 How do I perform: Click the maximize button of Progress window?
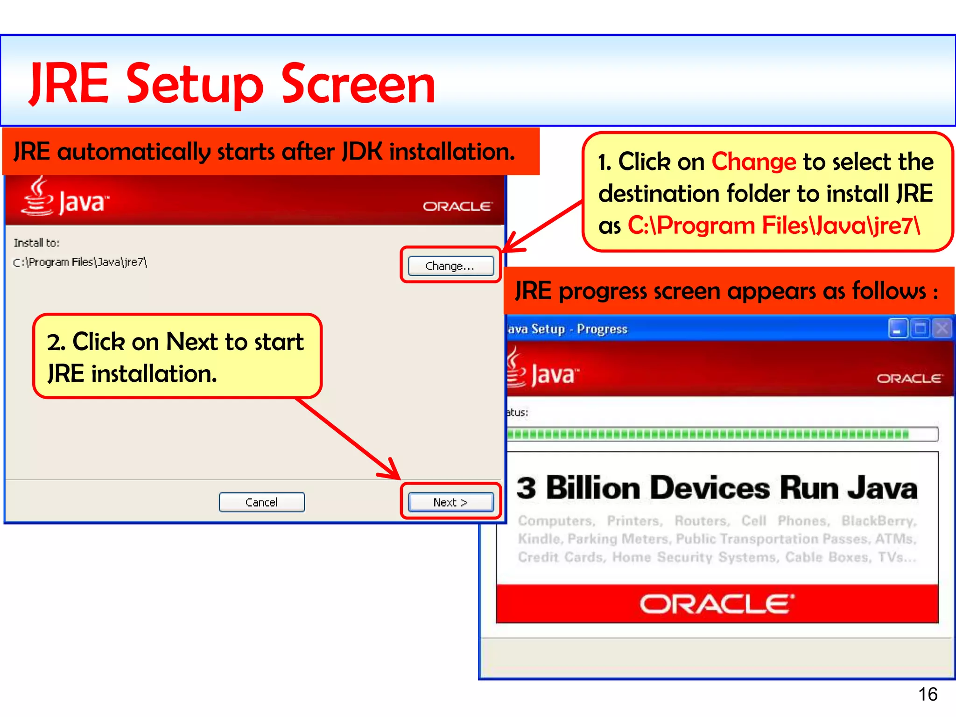click(x=920, y=329)
